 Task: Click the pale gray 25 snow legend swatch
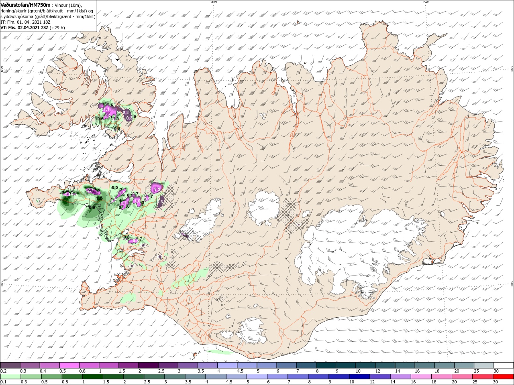(484, 365)
